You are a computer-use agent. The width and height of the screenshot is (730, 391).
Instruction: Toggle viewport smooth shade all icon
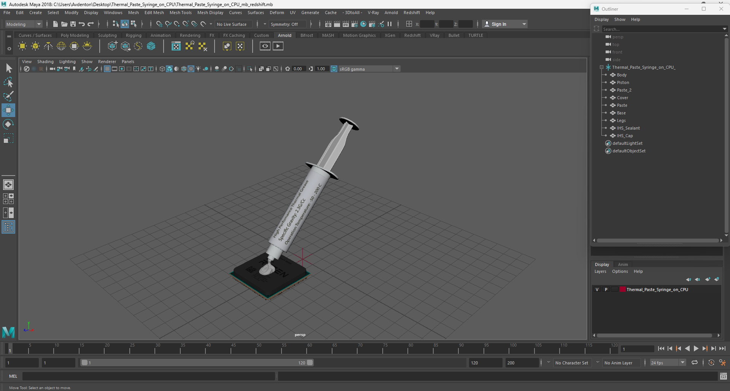click(170, 69)
